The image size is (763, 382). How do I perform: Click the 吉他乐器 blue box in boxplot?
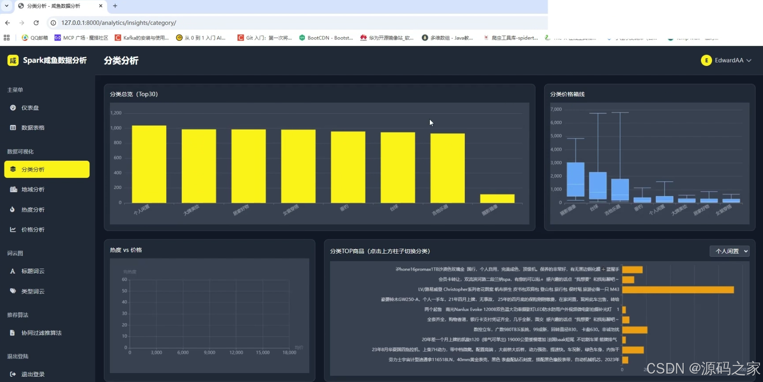pos(620,190)
